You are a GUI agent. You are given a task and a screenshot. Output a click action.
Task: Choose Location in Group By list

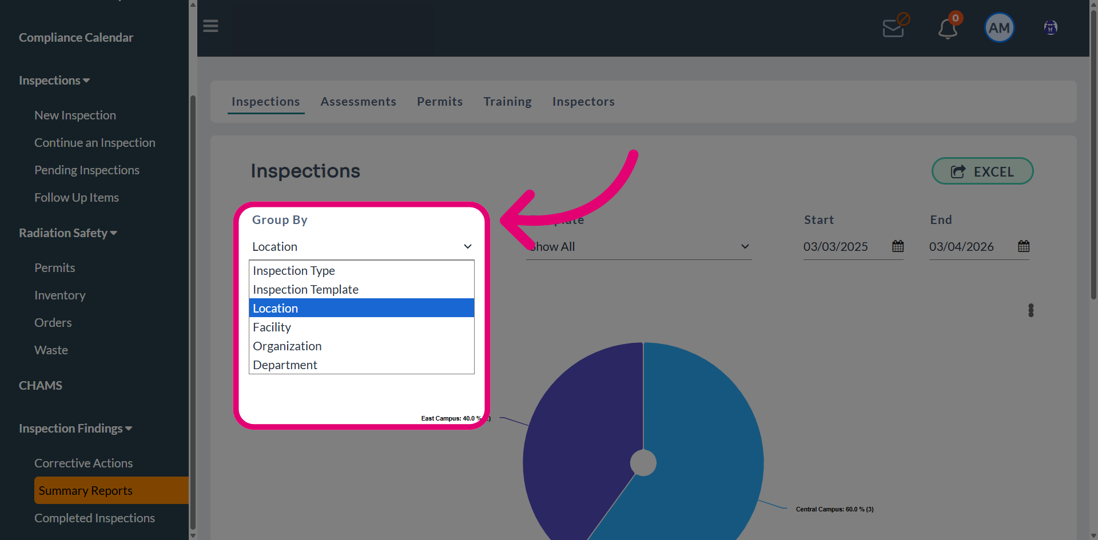tap(361, 308)
